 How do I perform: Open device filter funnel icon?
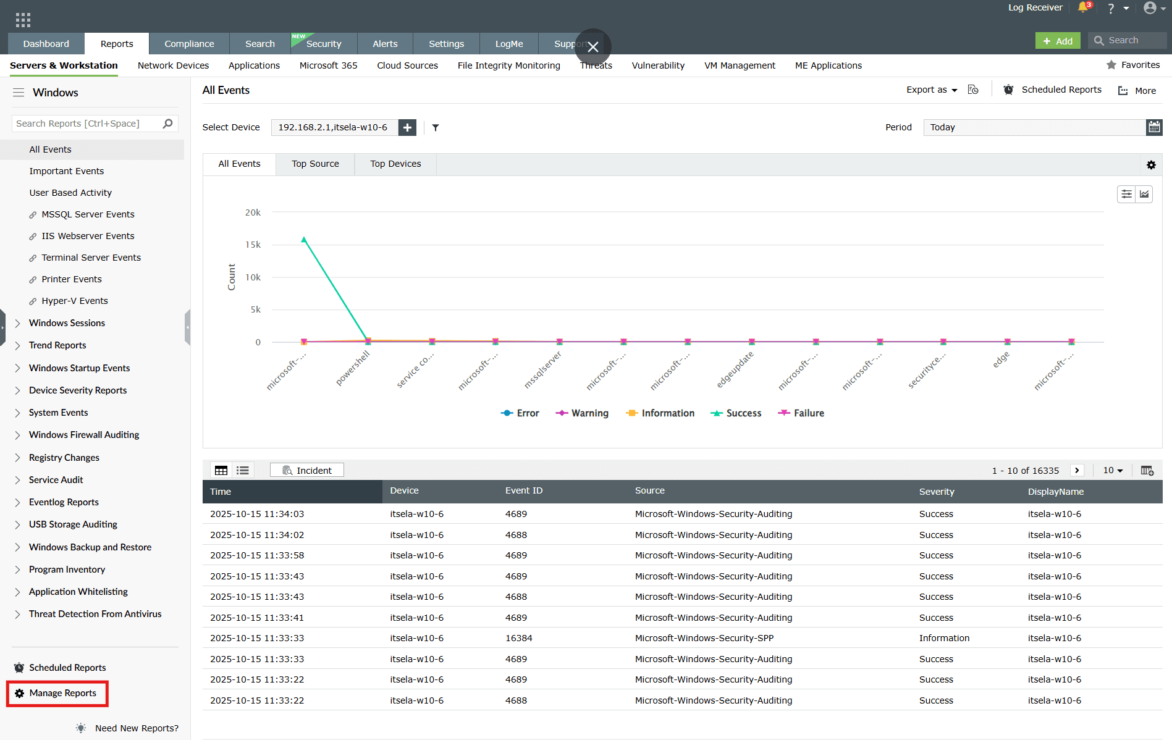(x=436, y=127)
